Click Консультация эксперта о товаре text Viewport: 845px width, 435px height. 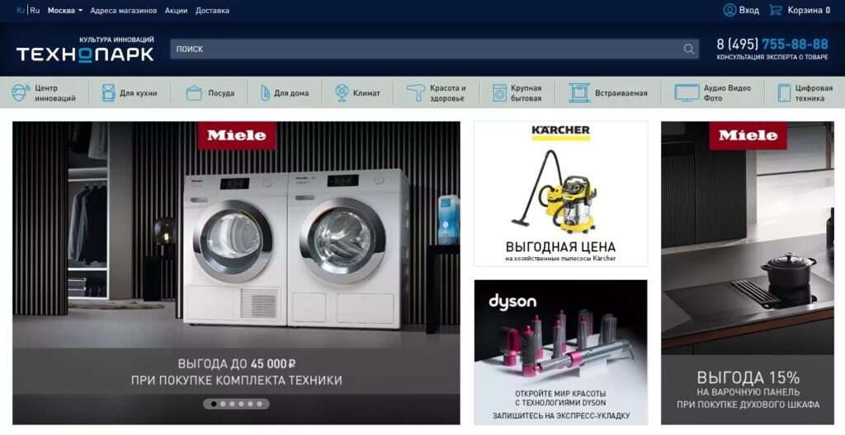[x=772, y=57]
